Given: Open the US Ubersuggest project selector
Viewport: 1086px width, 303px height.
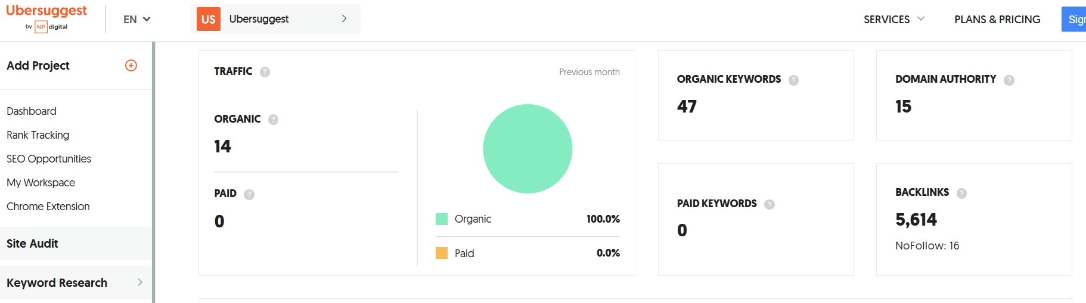Looking at the screenshot, I should point(275,19).
